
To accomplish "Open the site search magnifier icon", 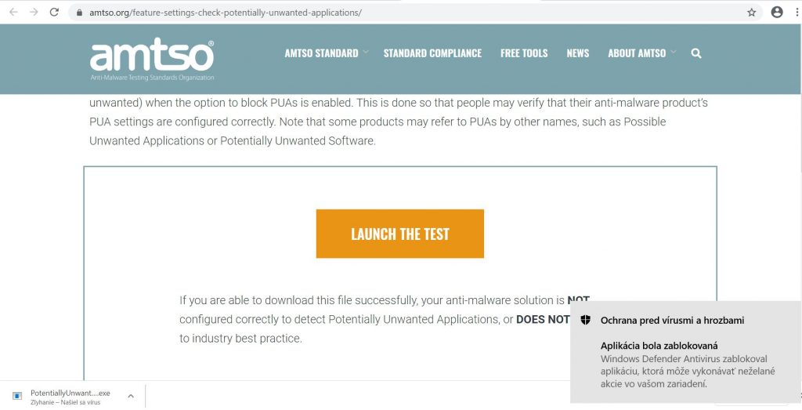I will pos(696,53).
